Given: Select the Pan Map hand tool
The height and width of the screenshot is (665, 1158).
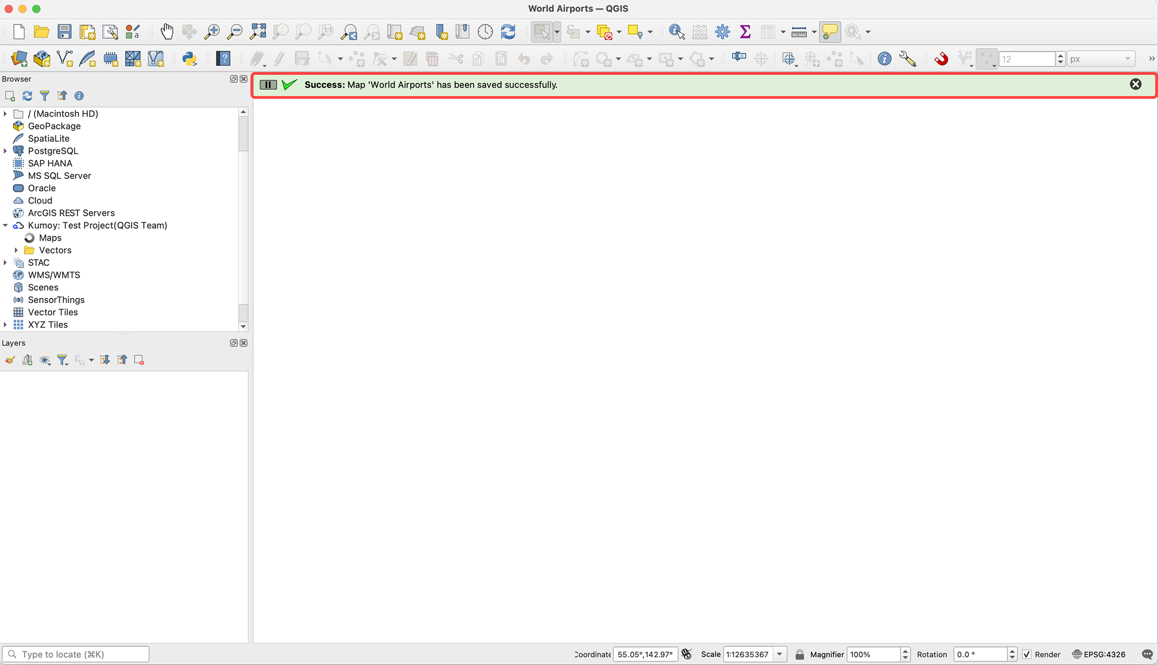Looking at the screenshot, I should (x=166, y=31).
